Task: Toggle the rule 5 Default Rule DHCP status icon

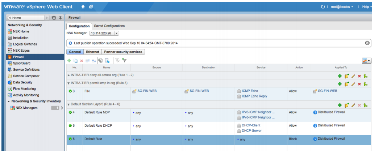Action: point(70,125)
